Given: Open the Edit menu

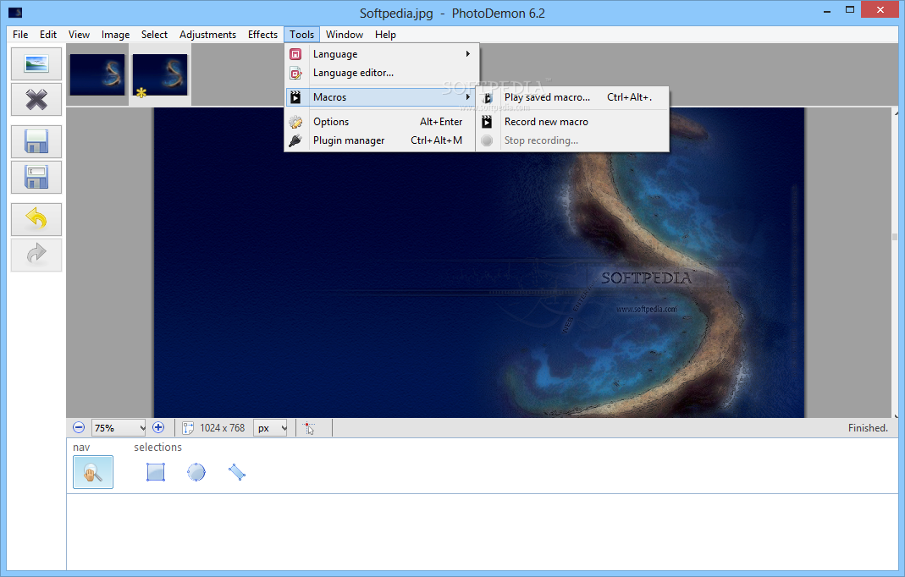Looking at the screenshot, I should point(48,35).
